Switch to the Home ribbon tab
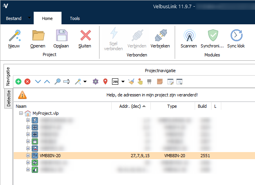 (47, 18)
